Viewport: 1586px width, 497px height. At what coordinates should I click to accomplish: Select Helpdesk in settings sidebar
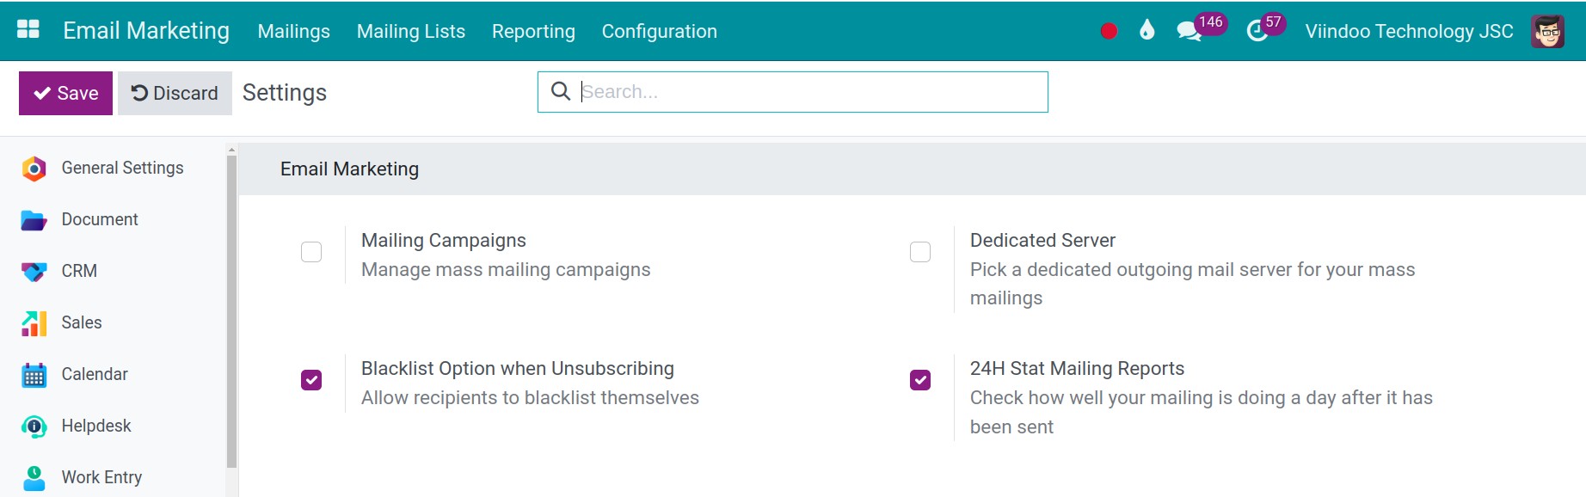click(96, 426)
